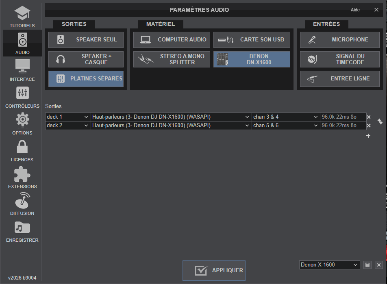Select Speaker + Casque output mode
Viewport: 387px width, 284px height.
coord(86,59)
